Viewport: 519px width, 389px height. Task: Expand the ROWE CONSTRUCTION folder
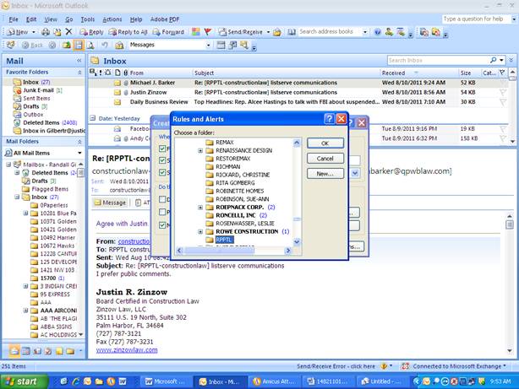pos(200,232)
